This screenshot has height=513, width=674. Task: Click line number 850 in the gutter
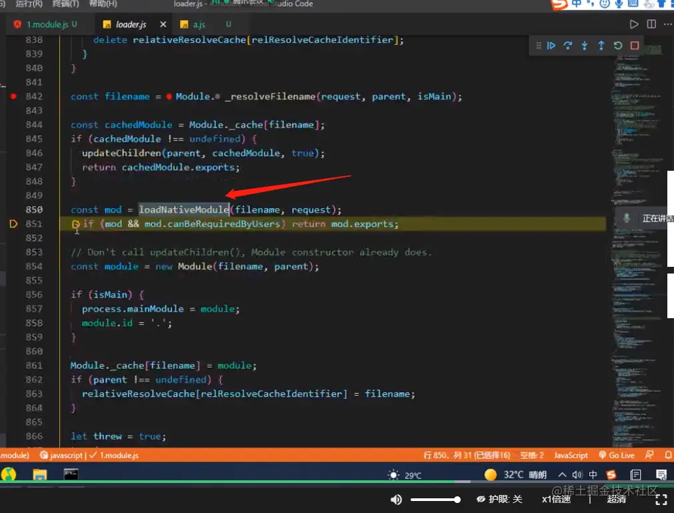click(34, 209)
